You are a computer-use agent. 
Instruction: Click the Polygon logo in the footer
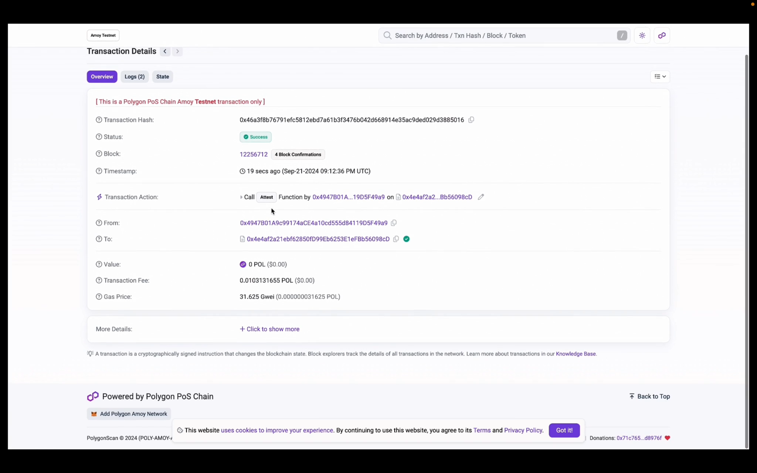click(x=93, y=396)
